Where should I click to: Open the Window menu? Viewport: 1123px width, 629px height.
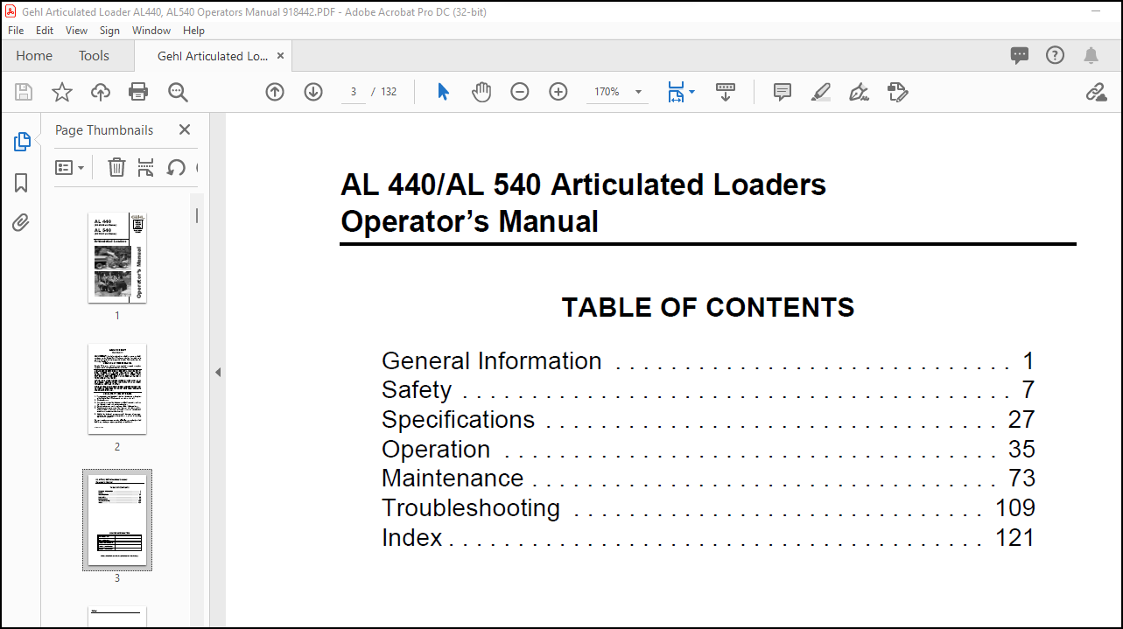151,31
